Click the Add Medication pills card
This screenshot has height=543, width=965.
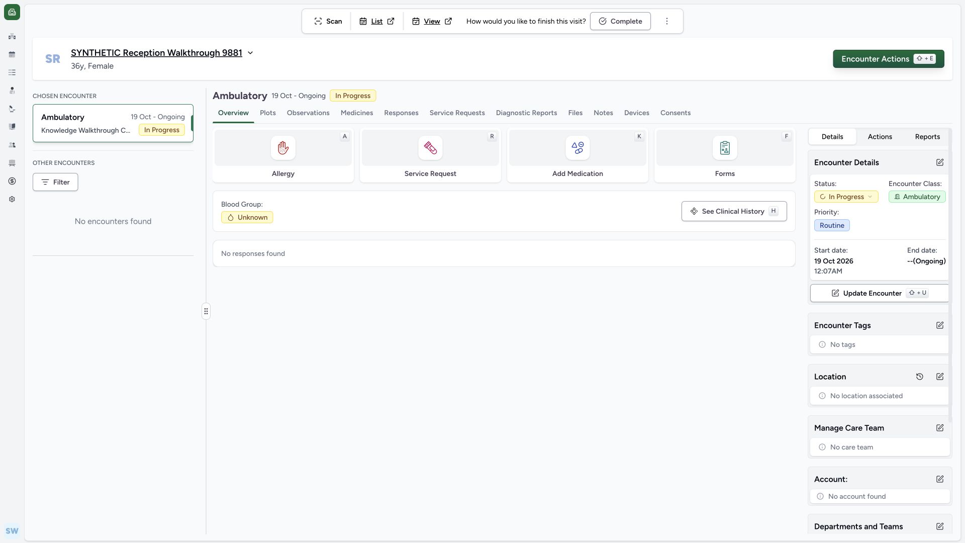pyautogui.click(x=577, y=155)
